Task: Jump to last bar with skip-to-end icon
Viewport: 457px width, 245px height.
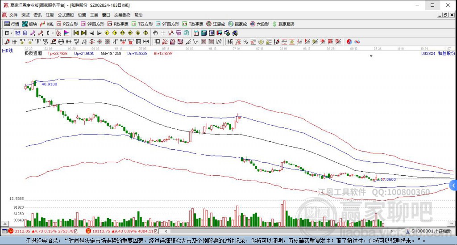Action: pos(83,33)
